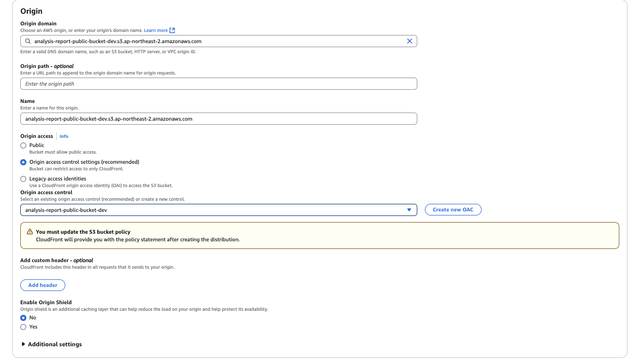
Task: Click the 'Add custom header - optional' label
Action: coord(57,261)
